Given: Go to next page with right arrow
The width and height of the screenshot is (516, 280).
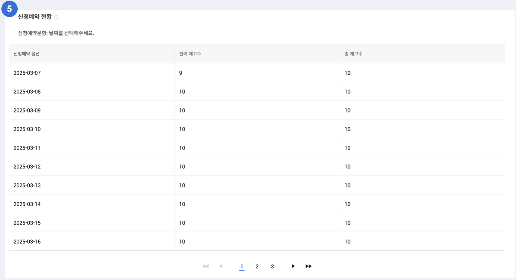Looking at the screenshot, I should (x=293, y=266).
